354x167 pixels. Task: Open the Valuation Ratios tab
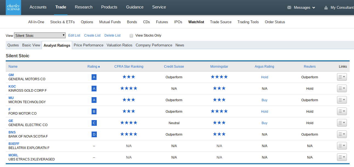coord(119,45)
